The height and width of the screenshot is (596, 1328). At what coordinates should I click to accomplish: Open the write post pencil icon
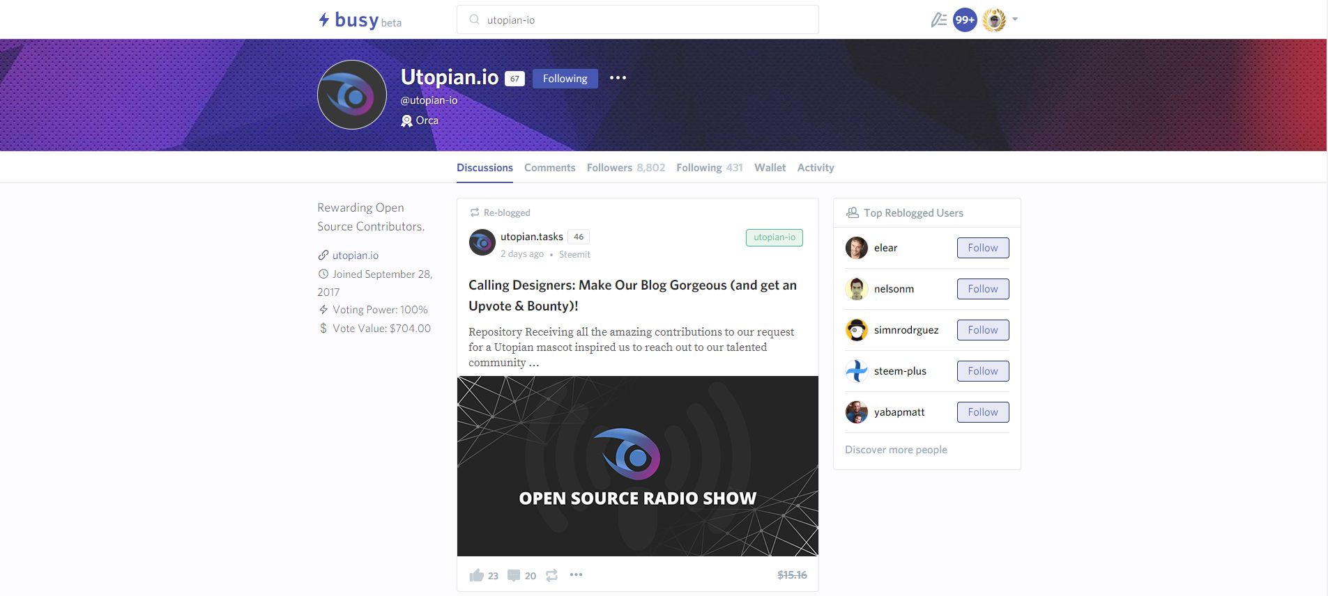[938, 20]
